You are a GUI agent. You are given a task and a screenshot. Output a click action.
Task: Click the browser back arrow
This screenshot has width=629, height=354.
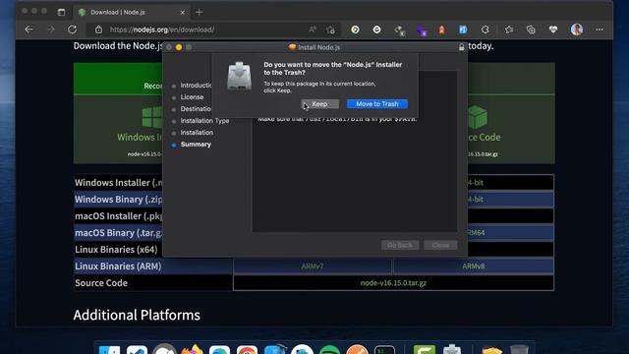pos(29,29)
